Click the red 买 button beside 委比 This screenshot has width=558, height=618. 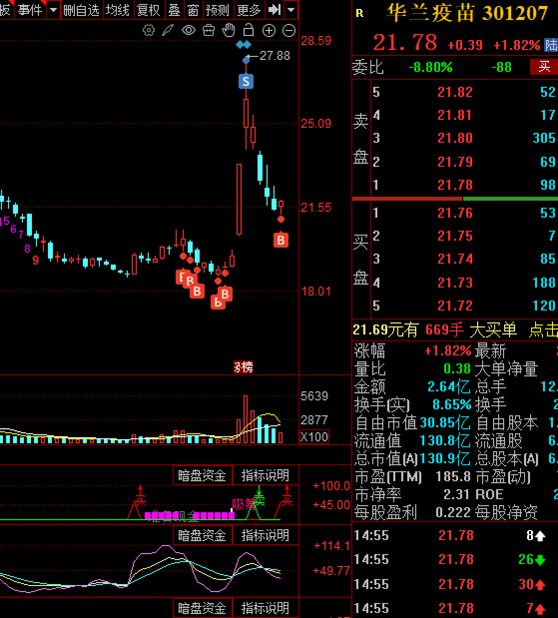[544, 66]
